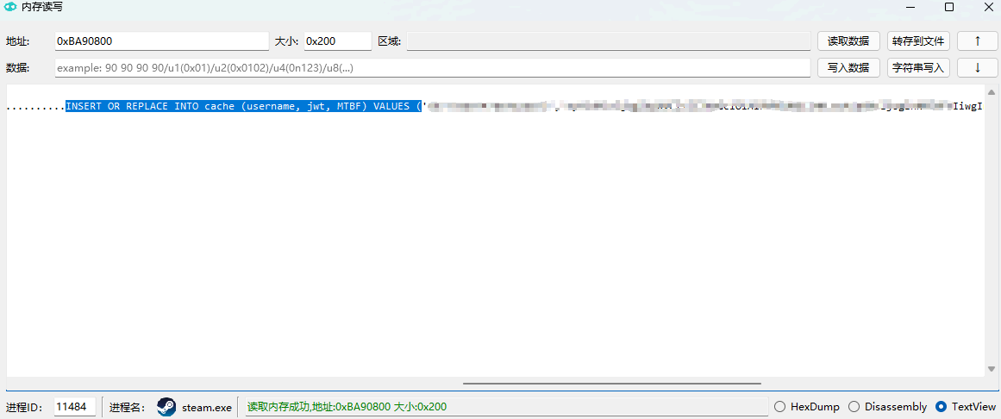Choose the TextView radio option
The width and height of the screenshot is (1001, 419).
coord(941,407)
